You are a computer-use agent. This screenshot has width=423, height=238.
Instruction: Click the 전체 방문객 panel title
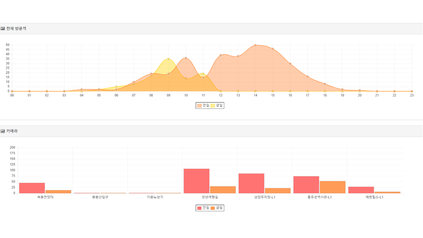[x=16, y=29]
